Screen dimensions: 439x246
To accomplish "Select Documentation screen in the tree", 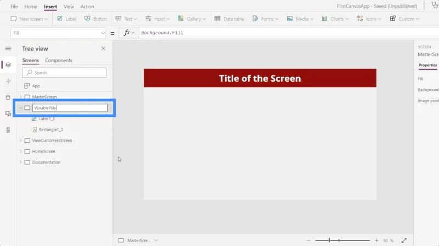I will point(46,162).
